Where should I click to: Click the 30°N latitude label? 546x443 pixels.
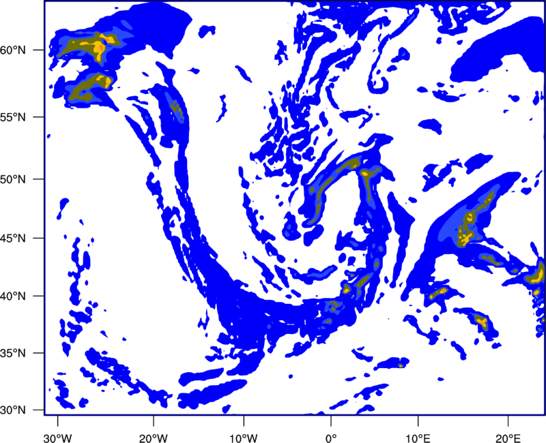coord(13,410)
